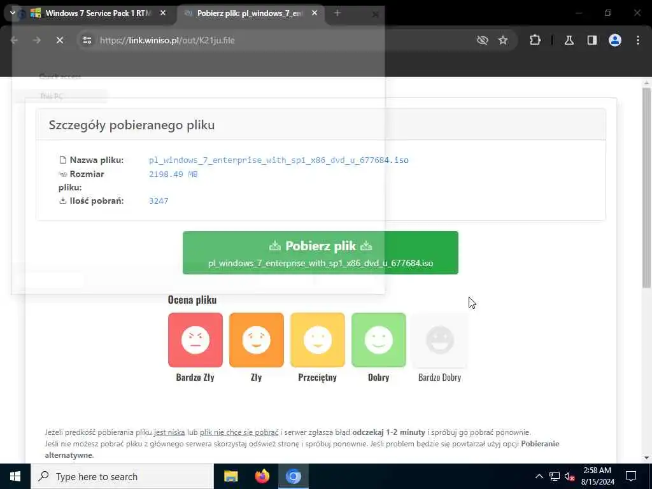Click the scrollbar down arrow
The height and width of the screenshot is (489, 652).
pyautogui.click(x=646, y=458)
